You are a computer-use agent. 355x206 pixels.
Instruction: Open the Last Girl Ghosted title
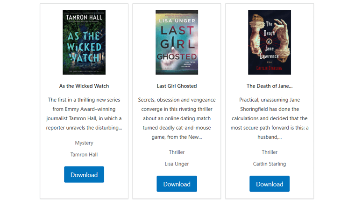point(177,86)
